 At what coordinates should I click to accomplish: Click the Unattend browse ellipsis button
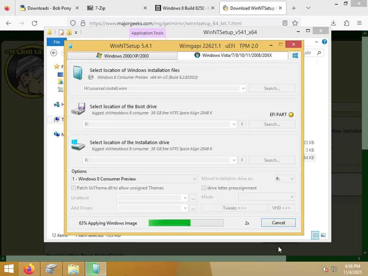click(193, 198)
